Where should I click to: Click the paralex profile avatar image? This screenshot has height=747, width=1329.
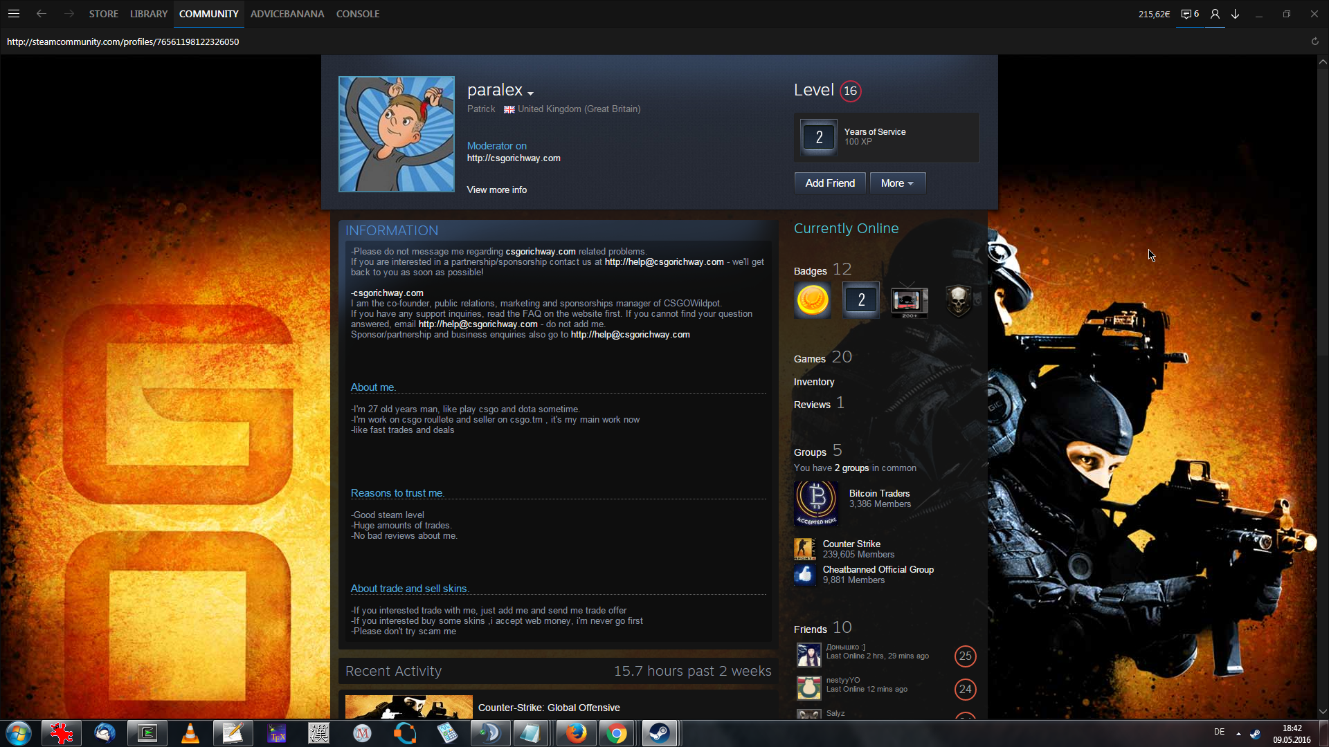(x=397, y=134)
